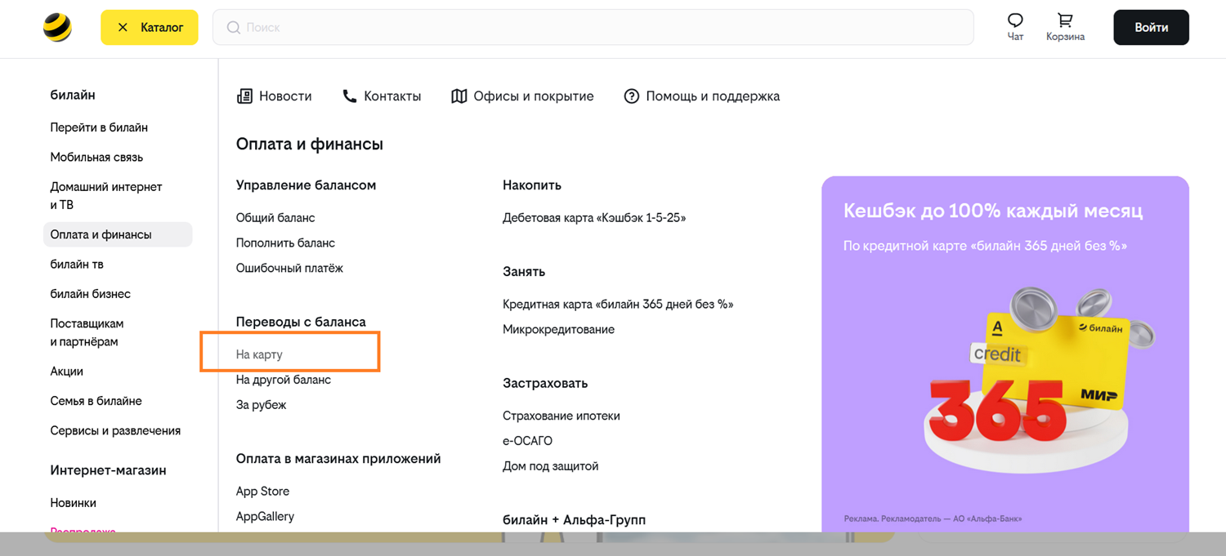The height and width of the screenshot is (556, 1226).
Task: Open App Store payment link
Action: 262,492
